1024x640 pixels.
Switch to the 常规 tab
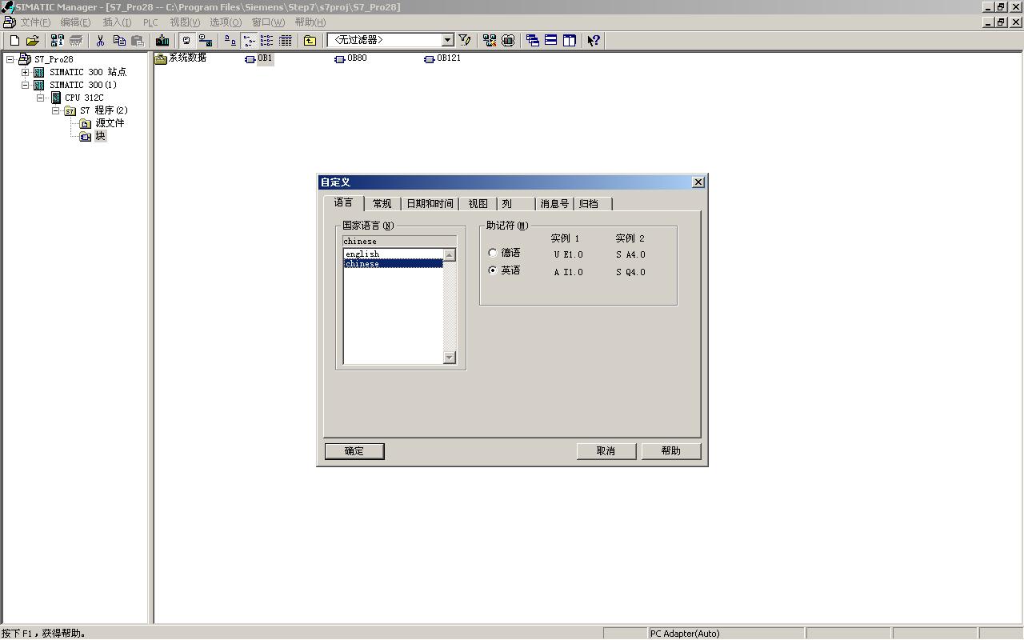[382, 204]
